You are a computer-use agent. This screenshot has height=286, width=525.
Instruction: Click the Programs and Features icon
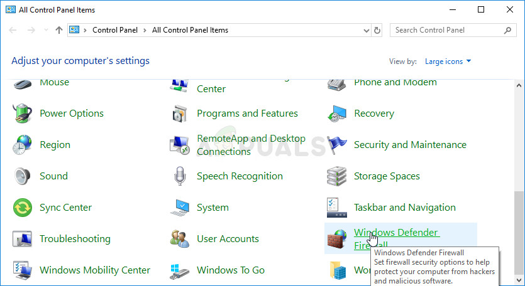point(180,114)
